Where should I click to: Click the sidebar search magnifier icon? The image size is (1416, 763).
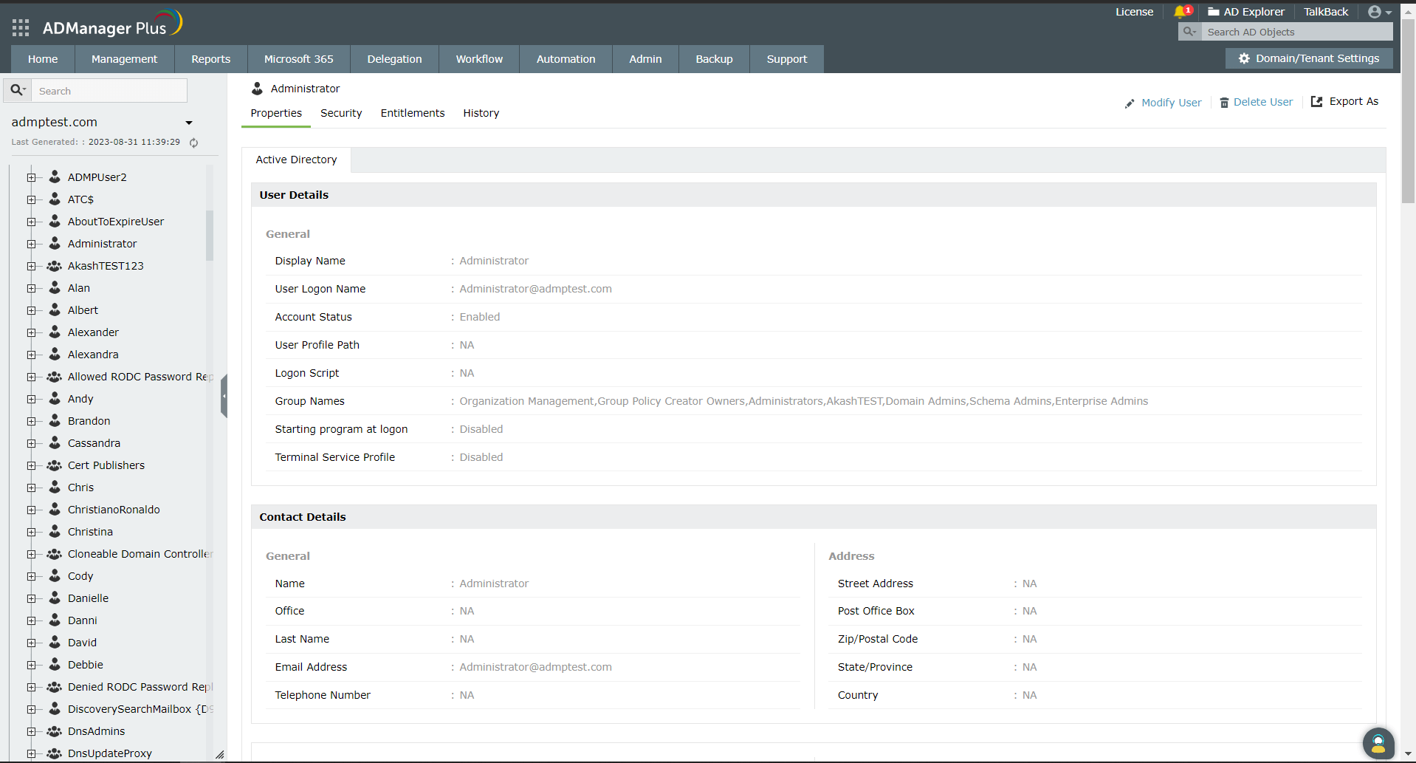click(18, 91)
